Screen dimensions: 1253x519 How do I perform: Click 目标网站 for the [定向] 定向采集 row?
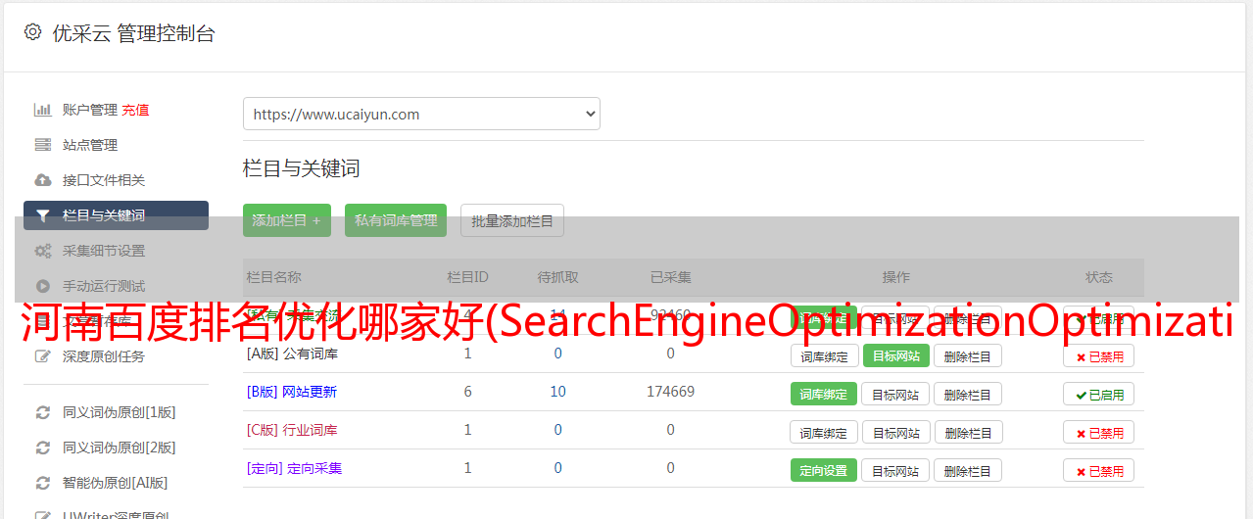[895, 471]
